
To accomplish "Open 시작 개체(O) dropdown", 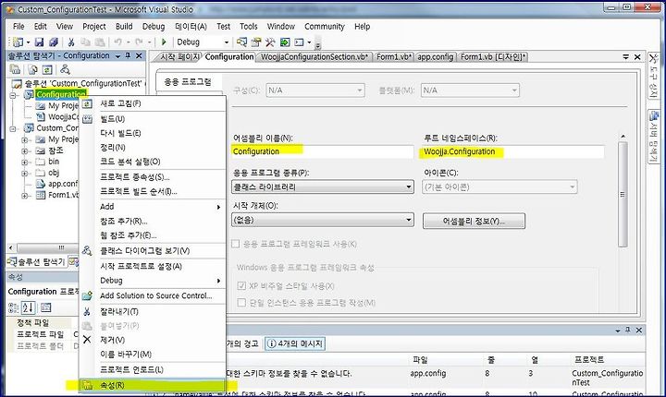I will [323, 220].
